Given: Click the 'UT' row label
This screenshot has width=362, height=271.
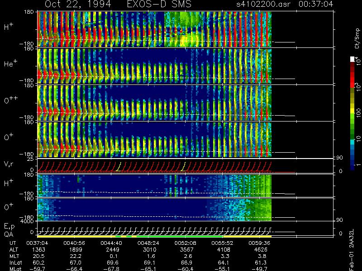Looking at the screenshot, I should 13,243.
